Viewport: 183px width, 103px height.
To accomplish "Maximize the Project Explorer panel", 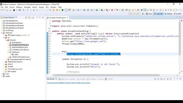I will coord(43,17).
